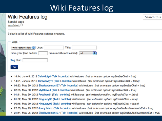Viewport: 162px width, 121px height.
Task: Click 'wgEnableChat = false' comment in Throwawaytv entry
Action: coord(126,81)
